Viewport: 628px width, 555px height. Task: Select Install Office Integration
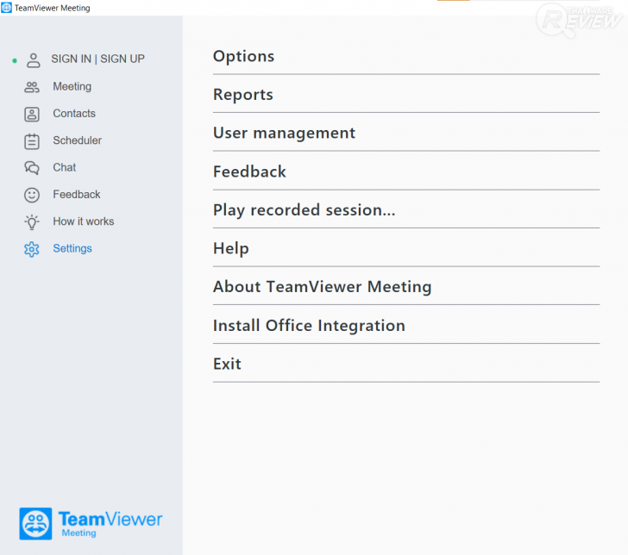point(406,325)
